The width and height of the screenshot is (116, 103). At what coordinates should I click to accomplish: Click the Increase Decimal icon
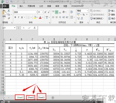pyautogui.click(x=79, y=18)
